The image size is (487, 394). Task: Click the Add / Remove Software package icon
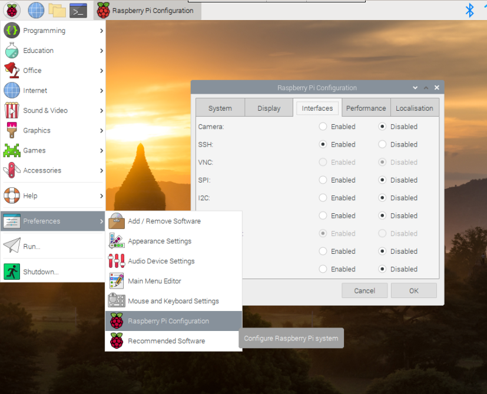coord(117,221)
